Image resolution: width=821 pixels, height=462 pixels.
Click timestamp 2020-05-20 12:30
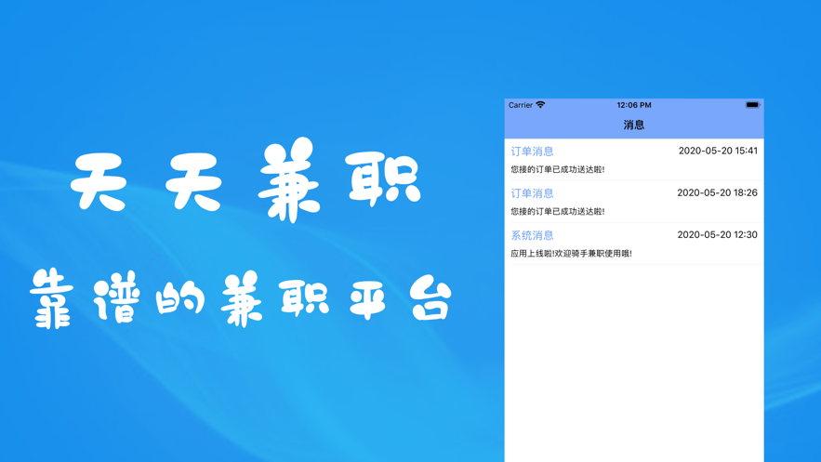[717, 234]
